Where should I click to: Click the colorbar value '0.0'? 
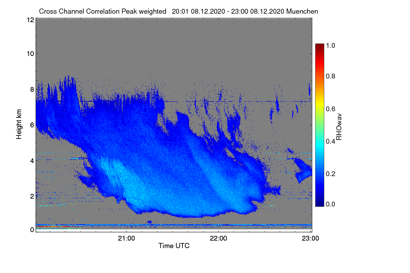coord(331,204)
